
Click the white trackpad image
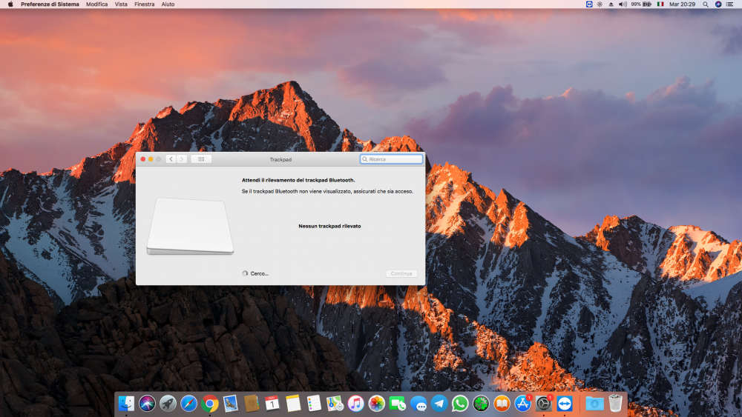pyautogui.click(x=190, y=226)
